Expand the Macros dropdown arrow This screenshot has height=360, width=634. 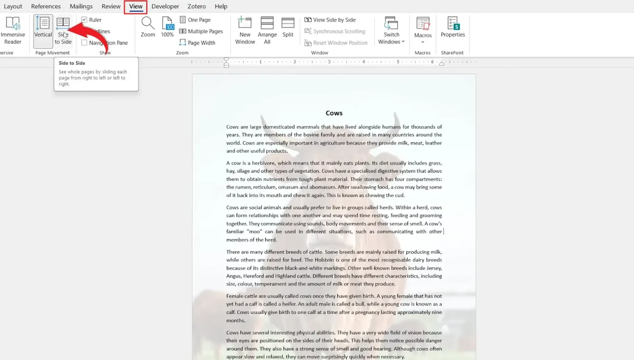pos(423,42)
